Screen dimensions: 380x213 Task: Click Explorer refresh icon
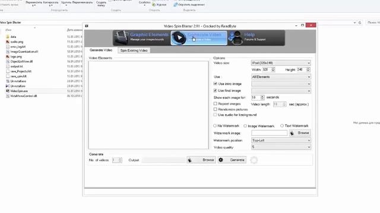(360, 22)
